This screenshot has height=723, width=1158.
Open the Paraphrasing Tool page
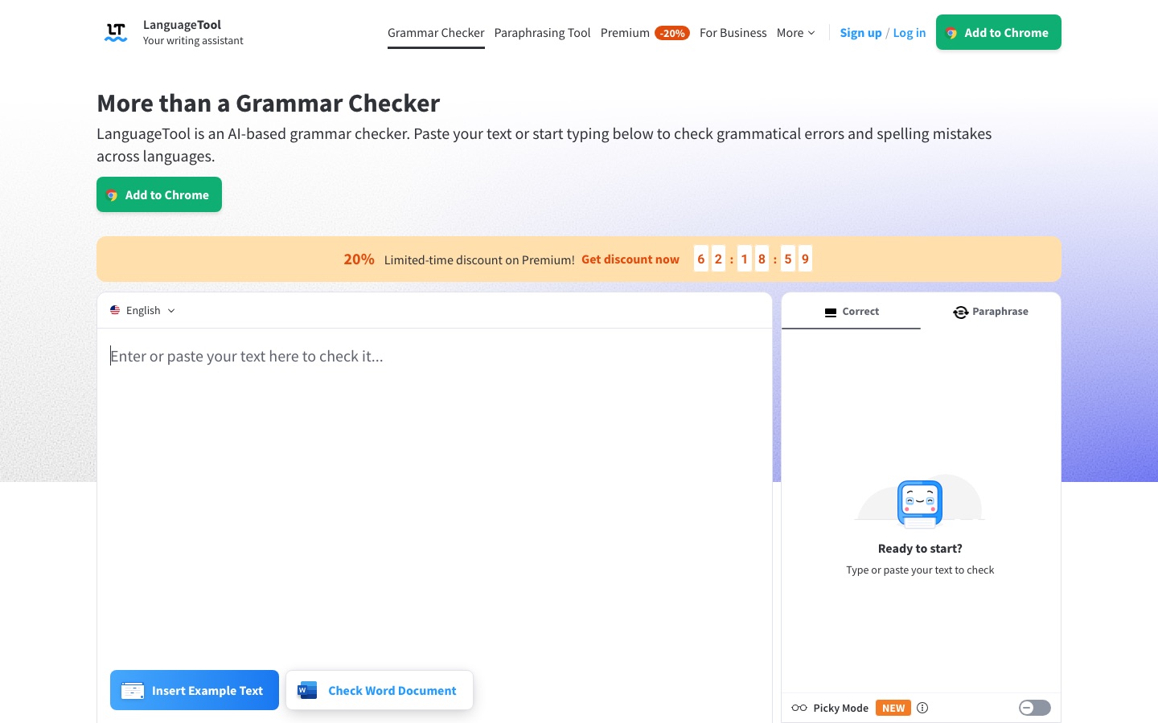point(542,33)
